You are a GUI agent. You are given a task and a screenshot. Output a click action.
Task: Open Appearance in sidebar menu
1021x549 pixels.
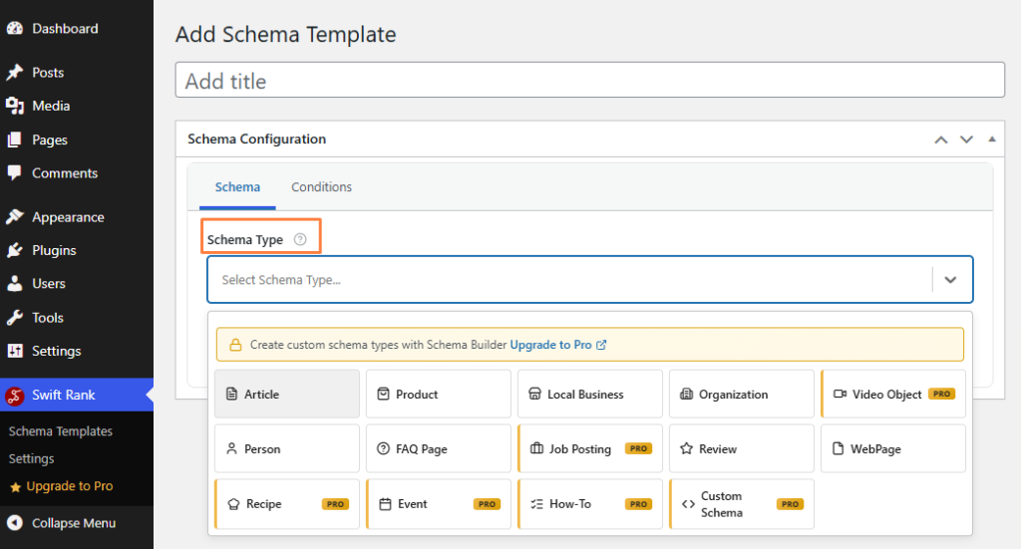click(x=68, y=217)
